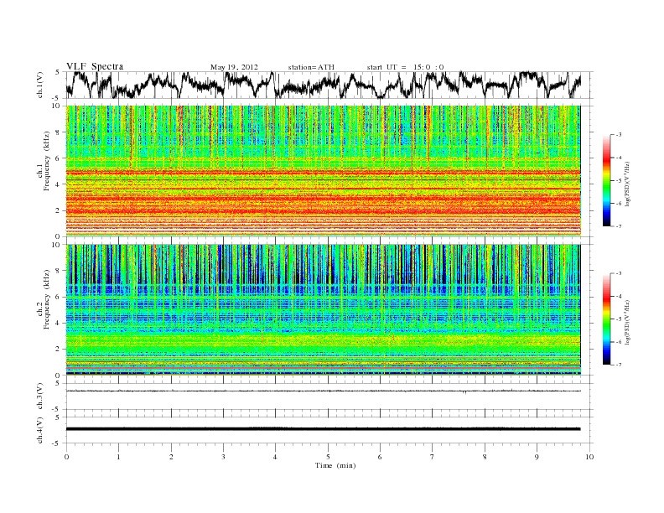Click time-axis tick label "0" at bottom
The image size is (664, 513).
[x=66, y=457]
